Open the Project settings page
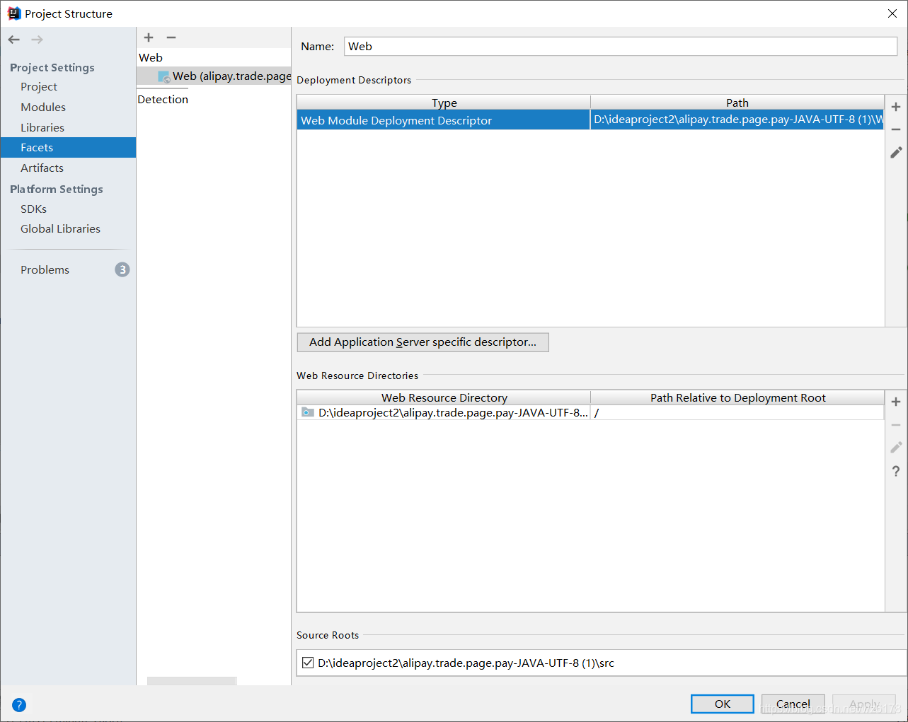The image size is (908, 722). click(x=39, y=86)
